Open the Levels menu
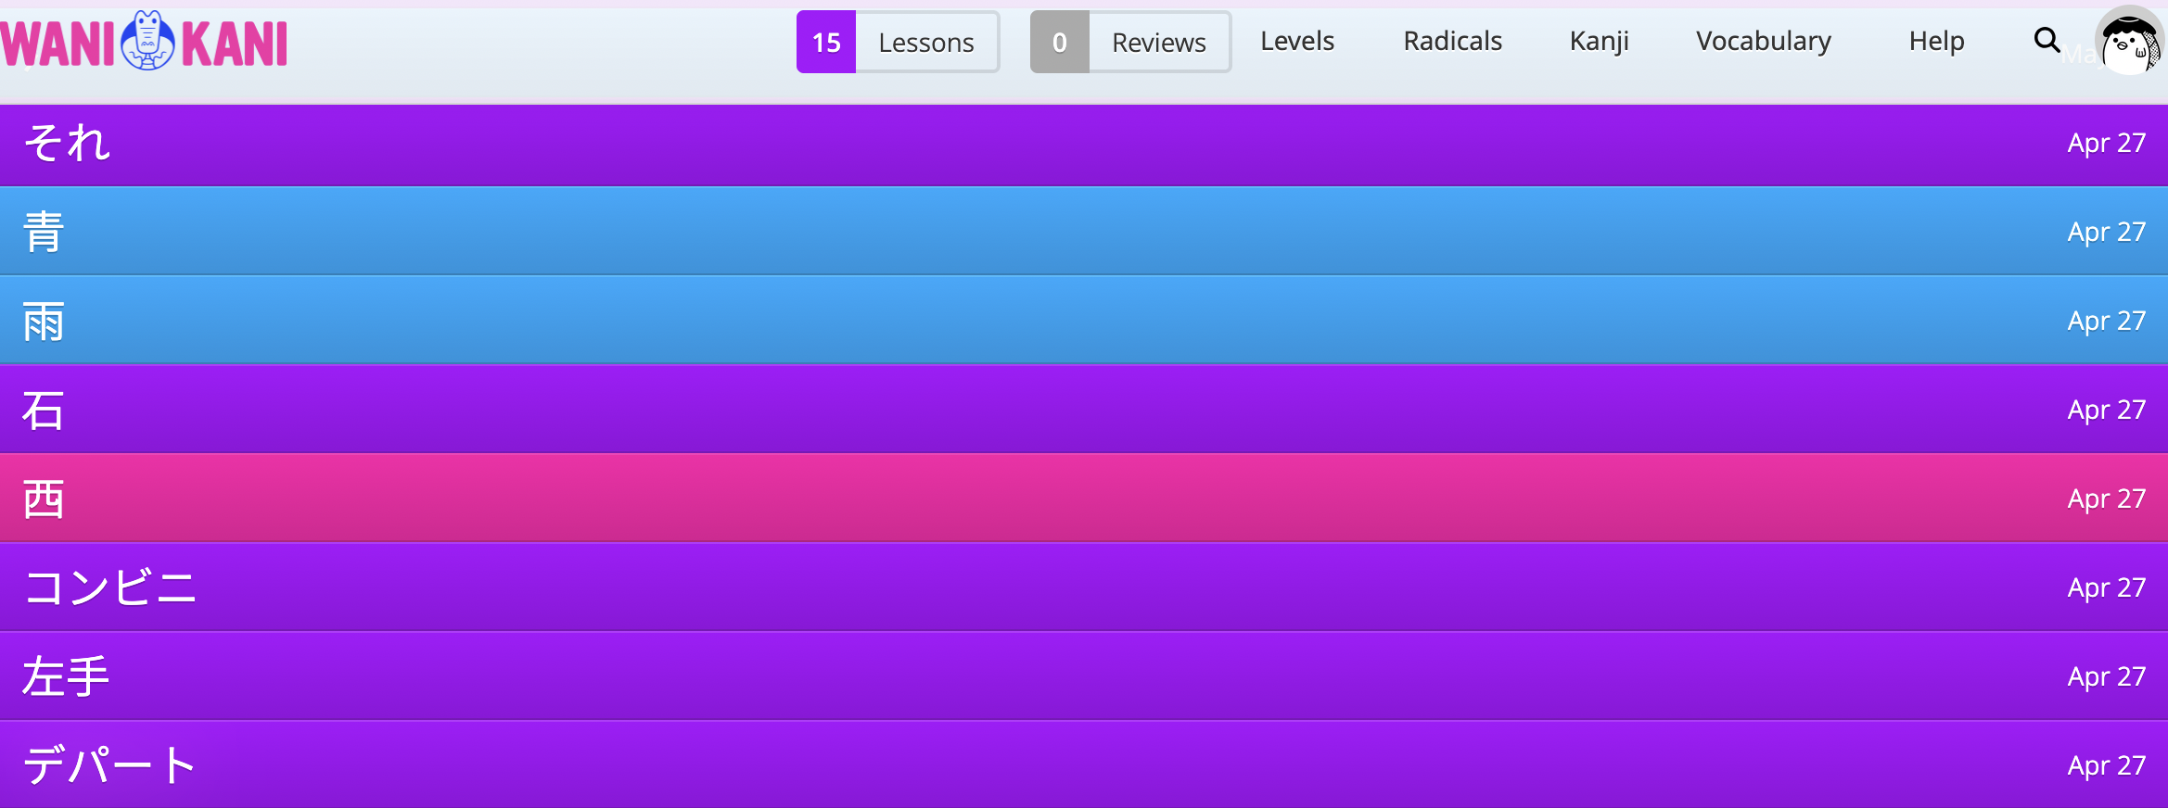2168x808 pixels. pyautogui.click(x=1296, y=41)
